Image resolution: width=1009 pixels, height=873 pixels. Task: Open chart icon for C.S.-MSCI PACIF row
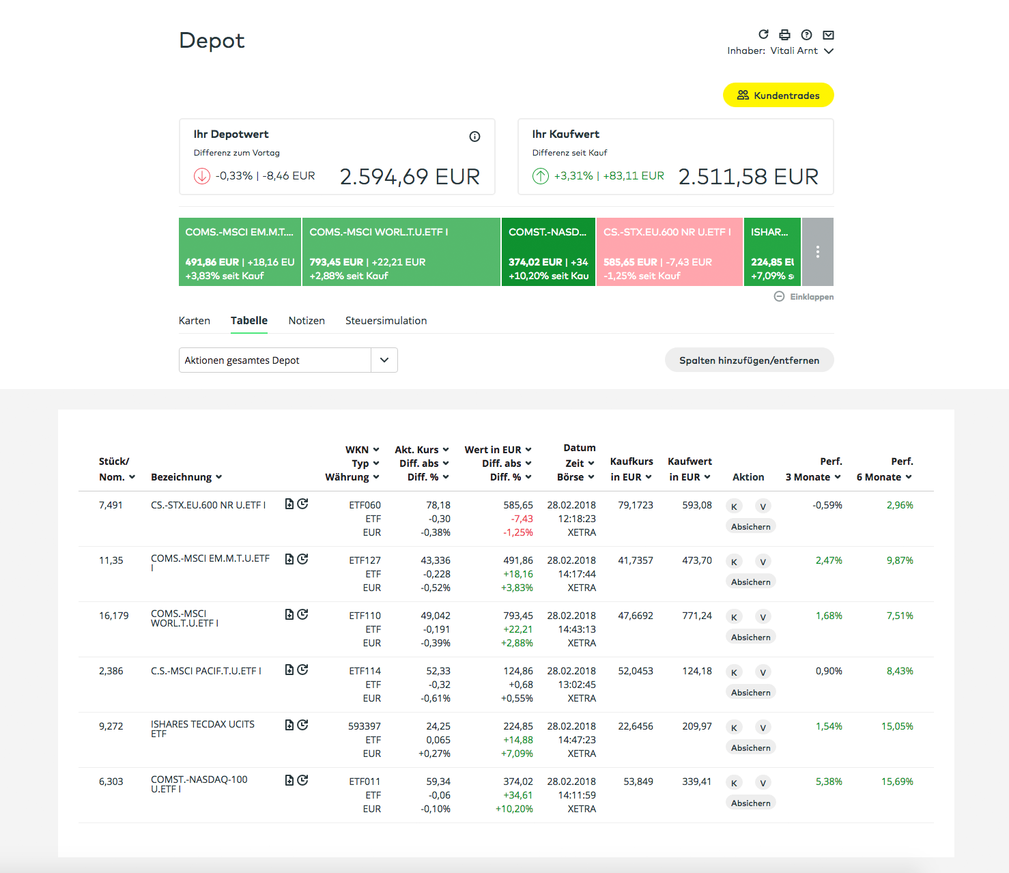tap(303, 670)
